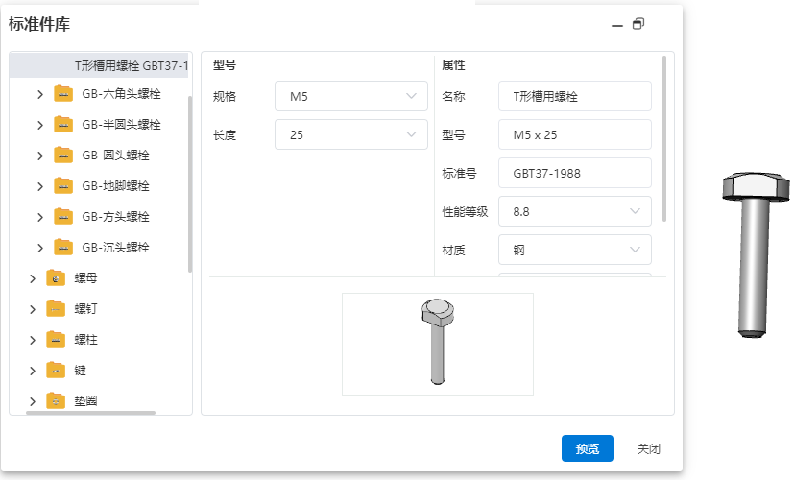Open the 性能等级 8.8 dropdown
This screenshot has width=794, height=480.
pyautogui.click(x=575, y=211)
